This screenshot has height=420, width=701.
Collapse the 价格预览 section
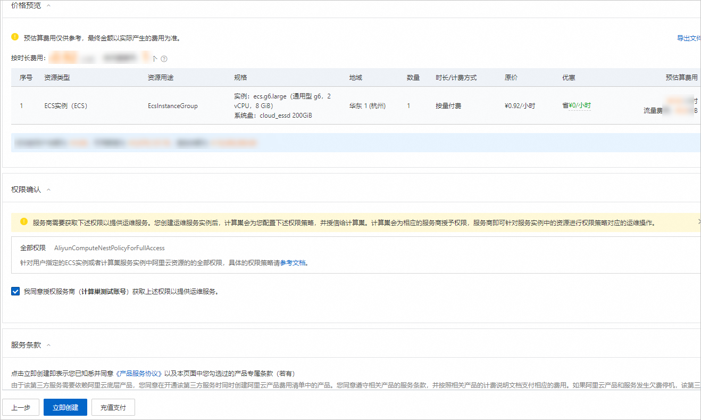tap(49, 5)
